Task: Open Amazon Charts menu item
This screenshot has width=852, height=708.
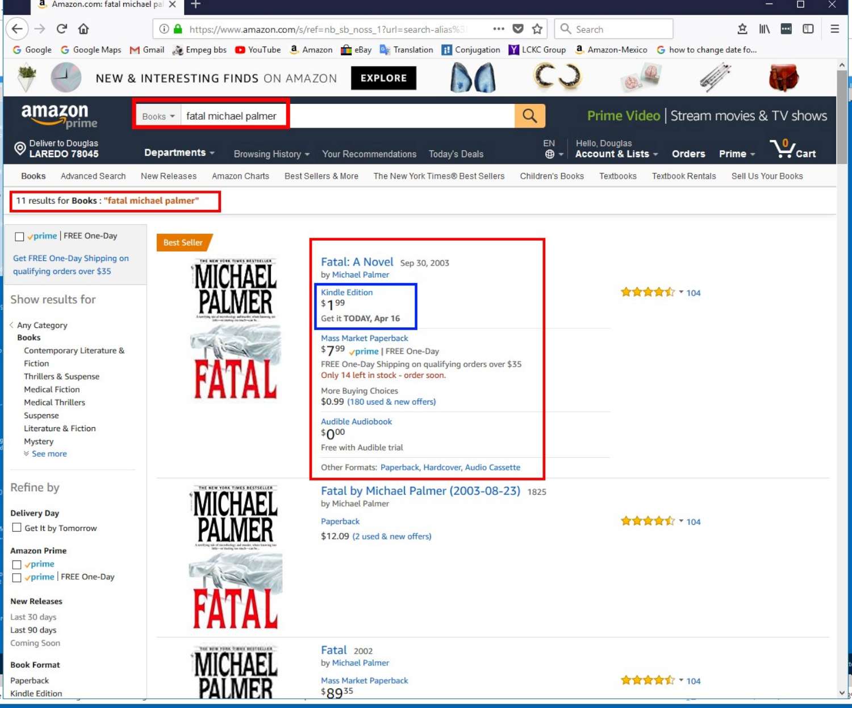Action: pos(240,176)
